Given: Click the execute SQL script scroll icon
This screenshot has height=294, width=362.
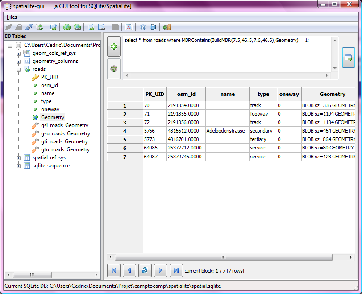Looking at the screenshot, I should (x=53, y=27).
